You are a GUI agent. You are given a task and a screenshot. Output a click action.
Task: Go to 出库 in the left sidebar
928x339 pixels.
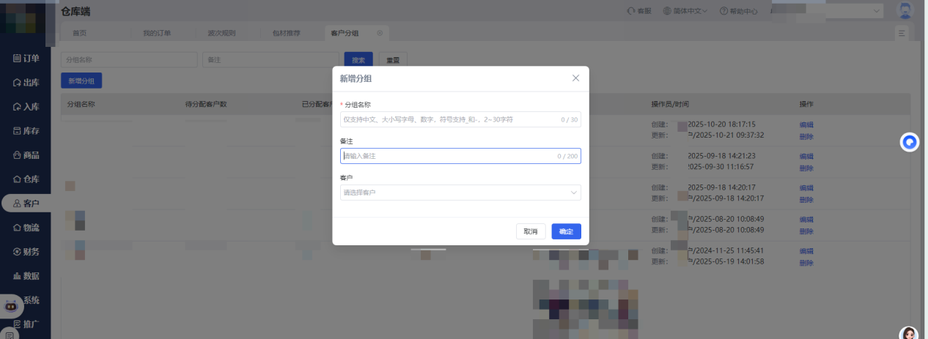click(x=26, y=83)
